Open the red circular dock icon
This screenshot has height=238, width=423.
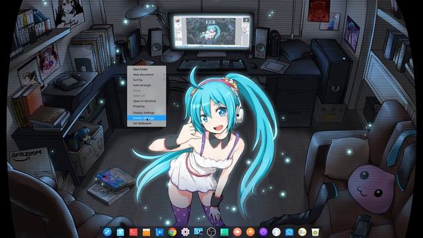click(237, 232)
